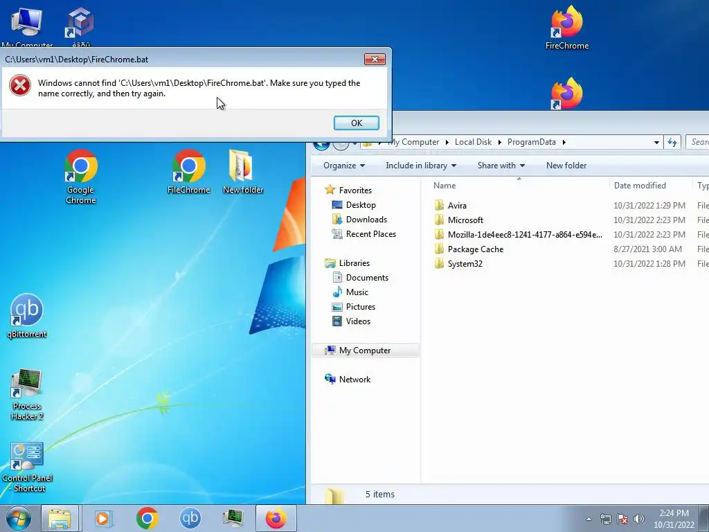Open Google Chrome from the taskbar
The image size is (709, 532).
tap(147, 518)
